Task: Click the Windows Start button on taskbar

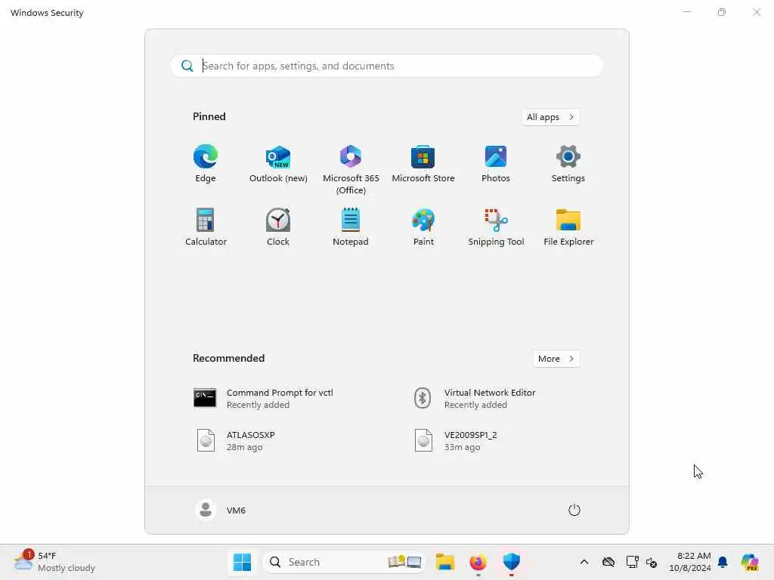Action: tap(242, 562)
